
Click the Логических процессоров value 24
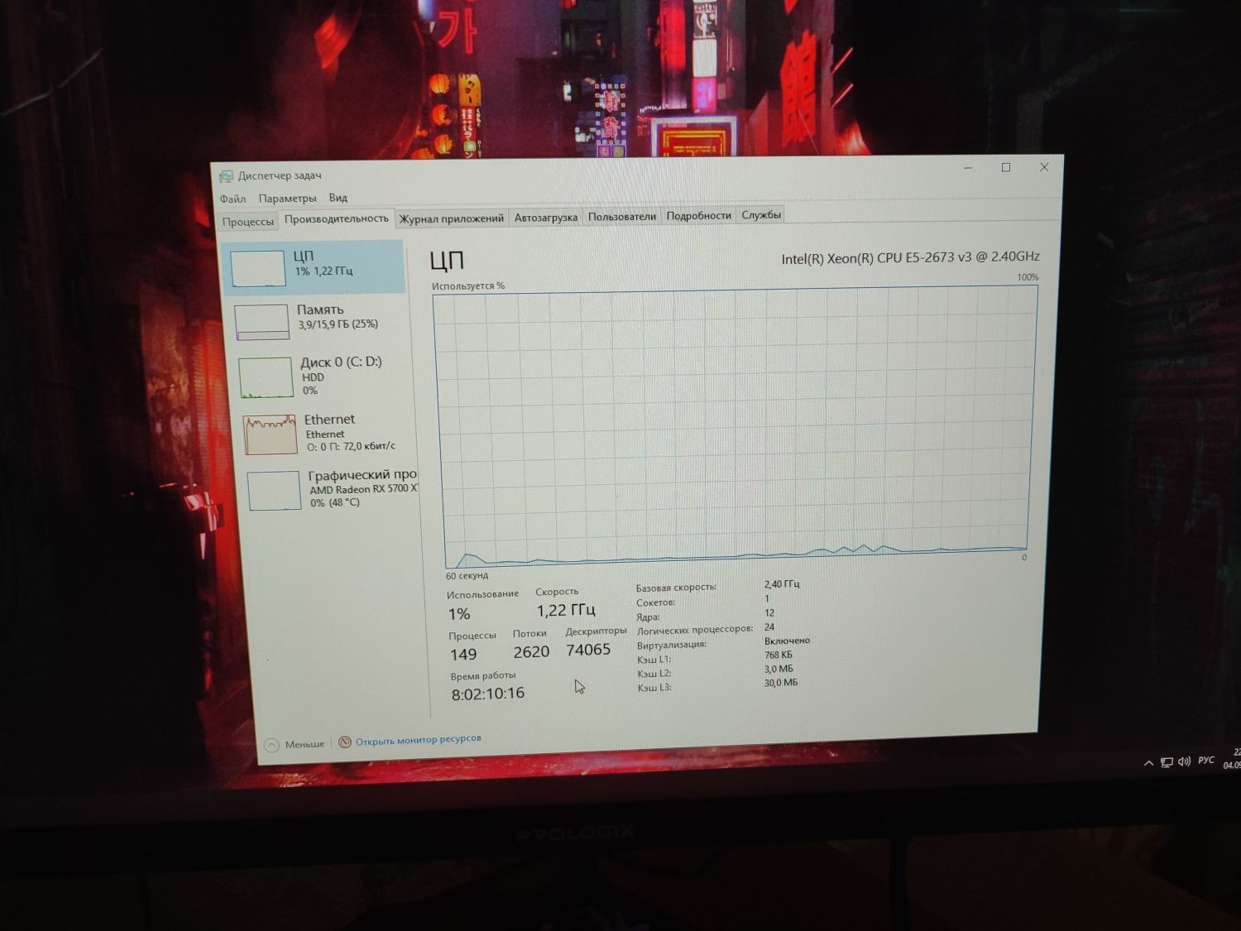769,626
